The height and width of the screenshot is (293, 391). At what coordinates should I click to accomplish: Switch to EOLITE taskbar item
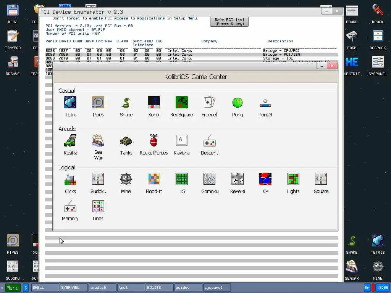160,288
